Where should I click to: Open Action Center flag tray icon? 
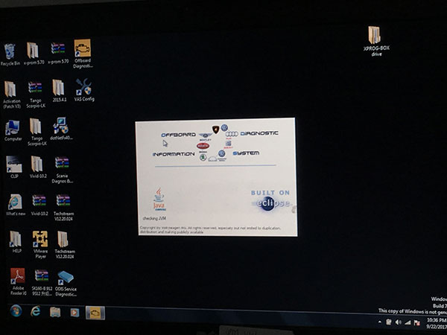tap(416, 323)
